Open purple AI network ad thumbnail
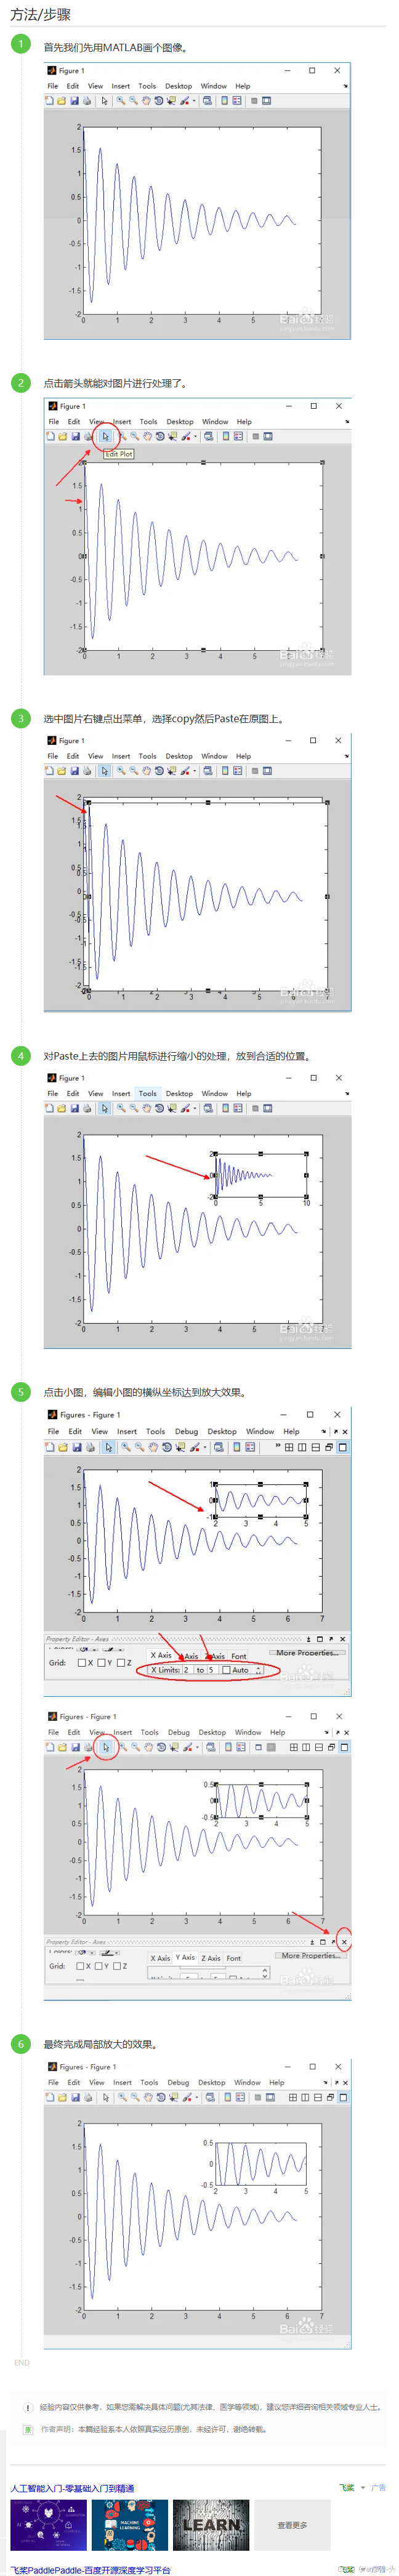Image resolution: width=399 pixels, height=2576 pixels. pyautogui.click(x=48, y=2524)
